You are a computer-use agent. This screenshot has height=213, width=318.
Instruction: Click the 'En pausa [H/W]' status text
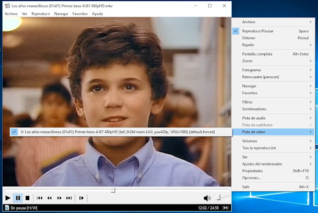coord(24,208)
